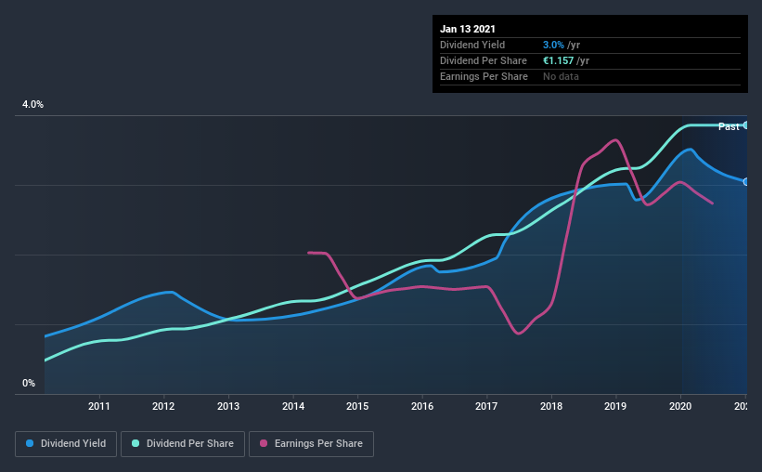Click the Jan 13 2021 tooltip date
The width and height of the screenshot is (762, 472).
tap(468, 29)
